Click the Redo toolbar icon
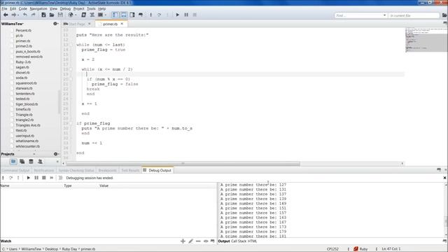448x252 pixels. click(x=33, y=15)
